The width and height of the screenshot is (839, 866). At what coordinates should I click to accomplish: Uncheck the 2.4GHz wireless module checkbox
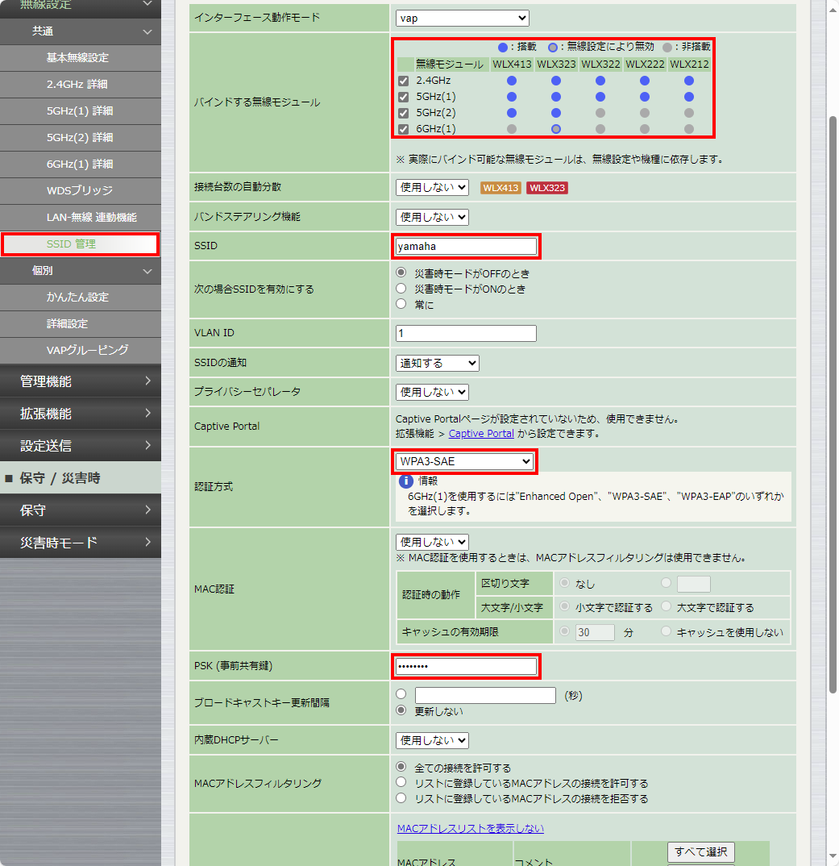404,81
